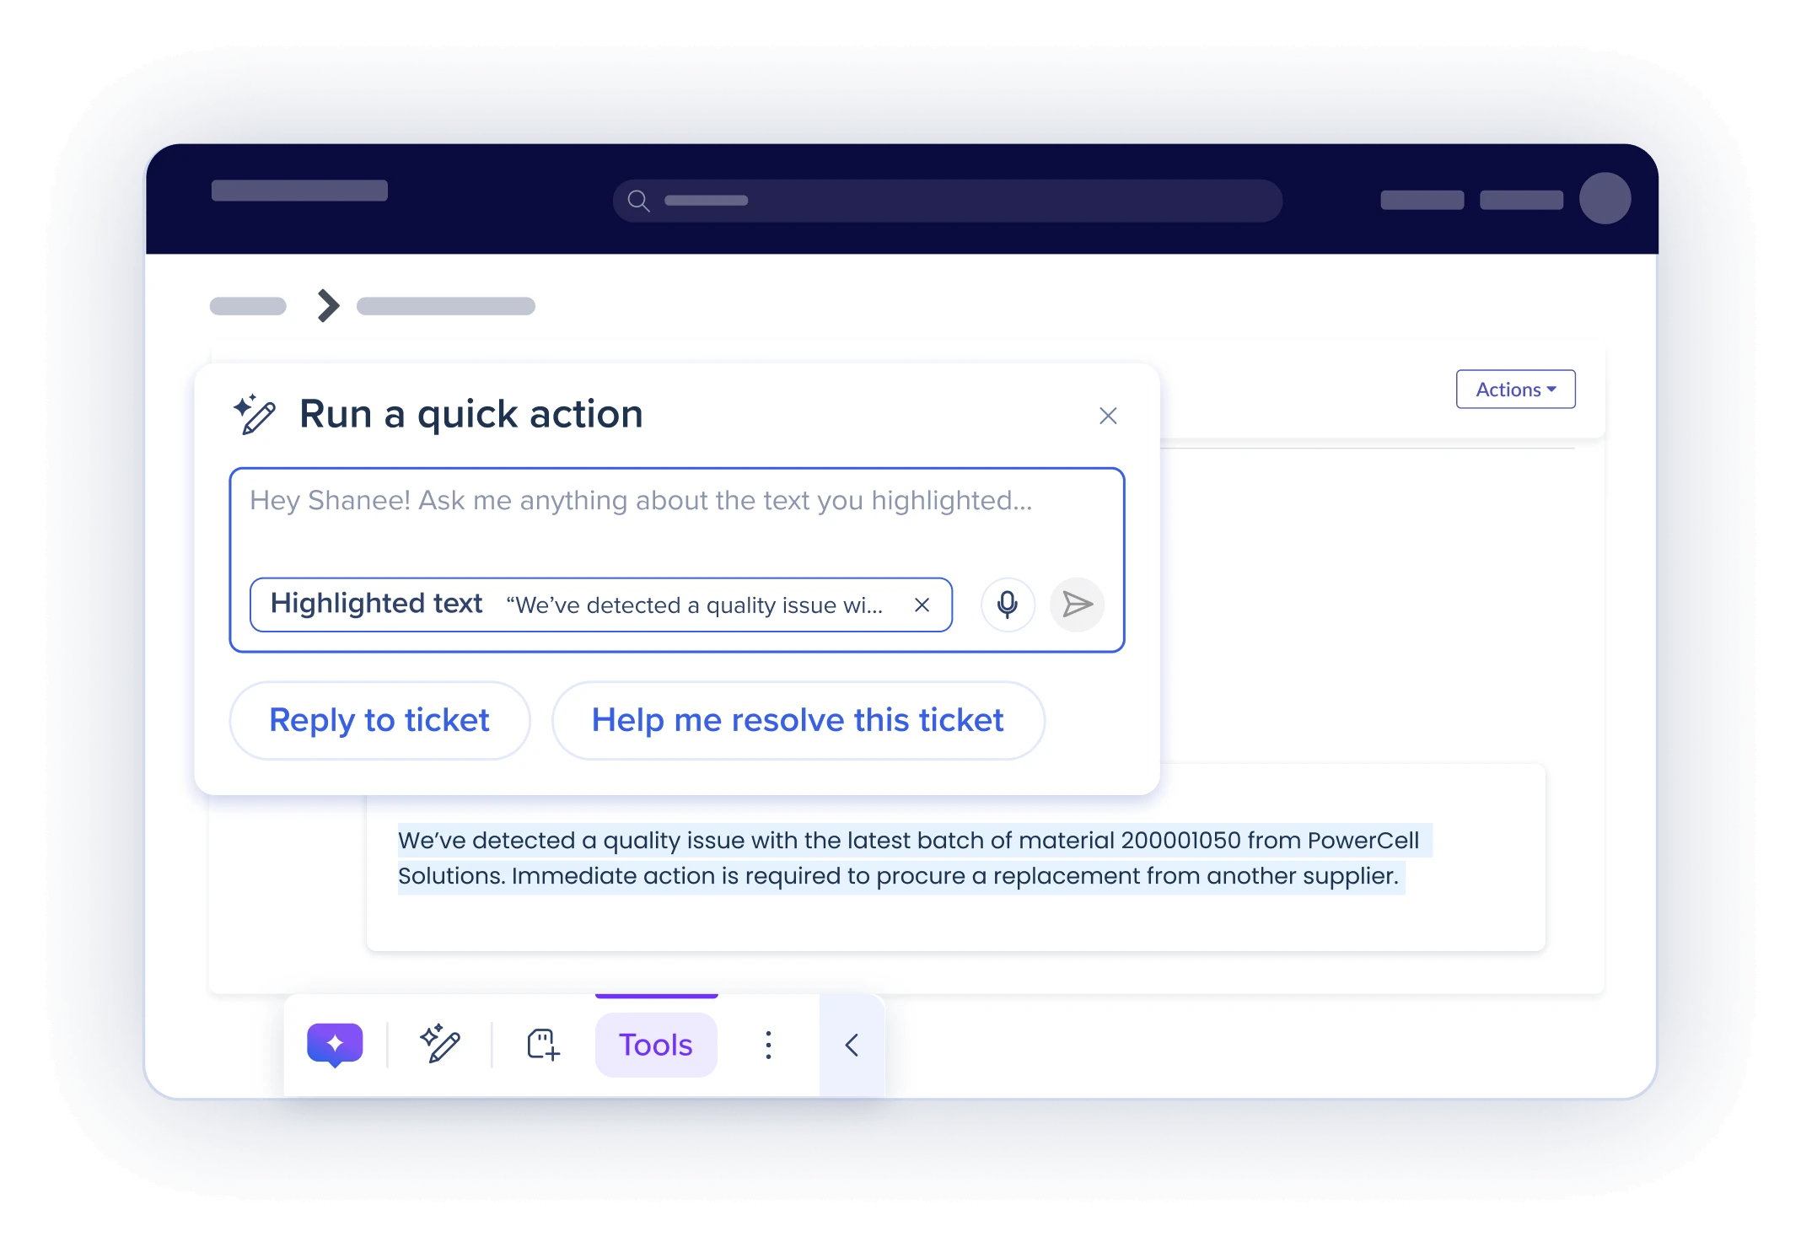Click Reply to ticket

pos(379,720)
